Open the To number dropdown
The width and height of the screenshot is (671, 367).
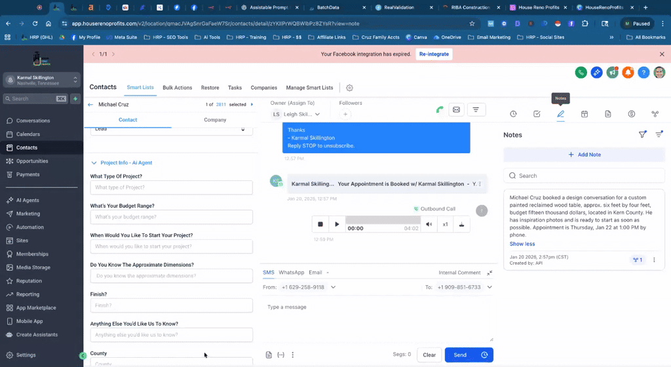[489, 287]
